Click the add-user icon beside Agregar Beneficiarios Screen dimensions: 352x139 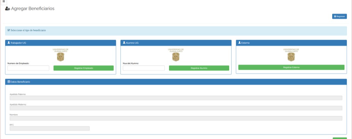[x=8, y=9]
